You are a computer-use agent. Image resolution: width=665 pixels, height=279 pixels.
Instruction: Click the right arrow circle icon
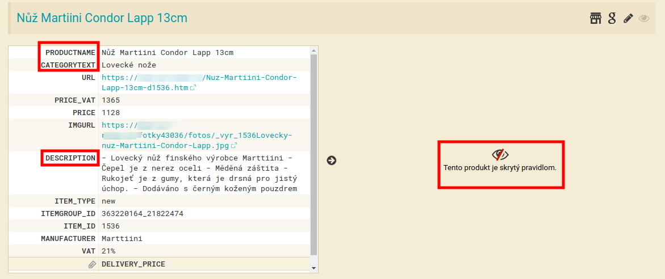pos(332,160)
